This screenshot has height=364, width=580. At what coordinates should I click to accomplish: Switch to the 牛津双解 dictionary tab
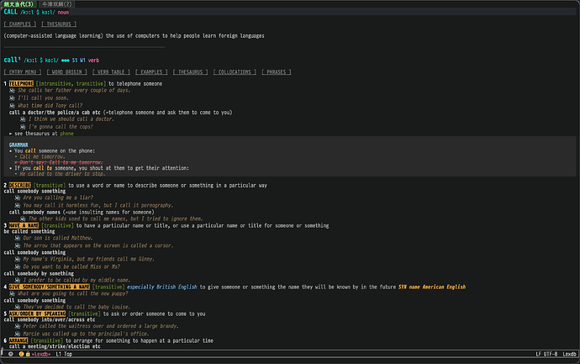pyautogui.click(x=57, y=4)
